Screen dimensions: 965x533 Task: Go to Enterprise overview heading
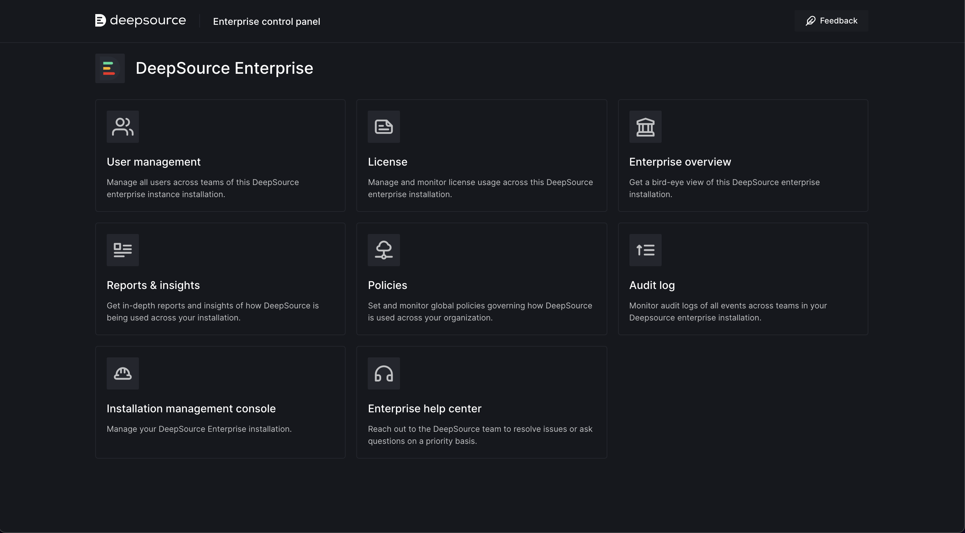[680, 162]
